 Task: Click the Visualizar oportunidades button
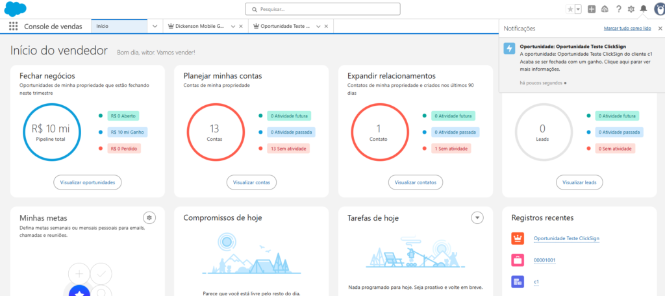[x=88, y=182]
